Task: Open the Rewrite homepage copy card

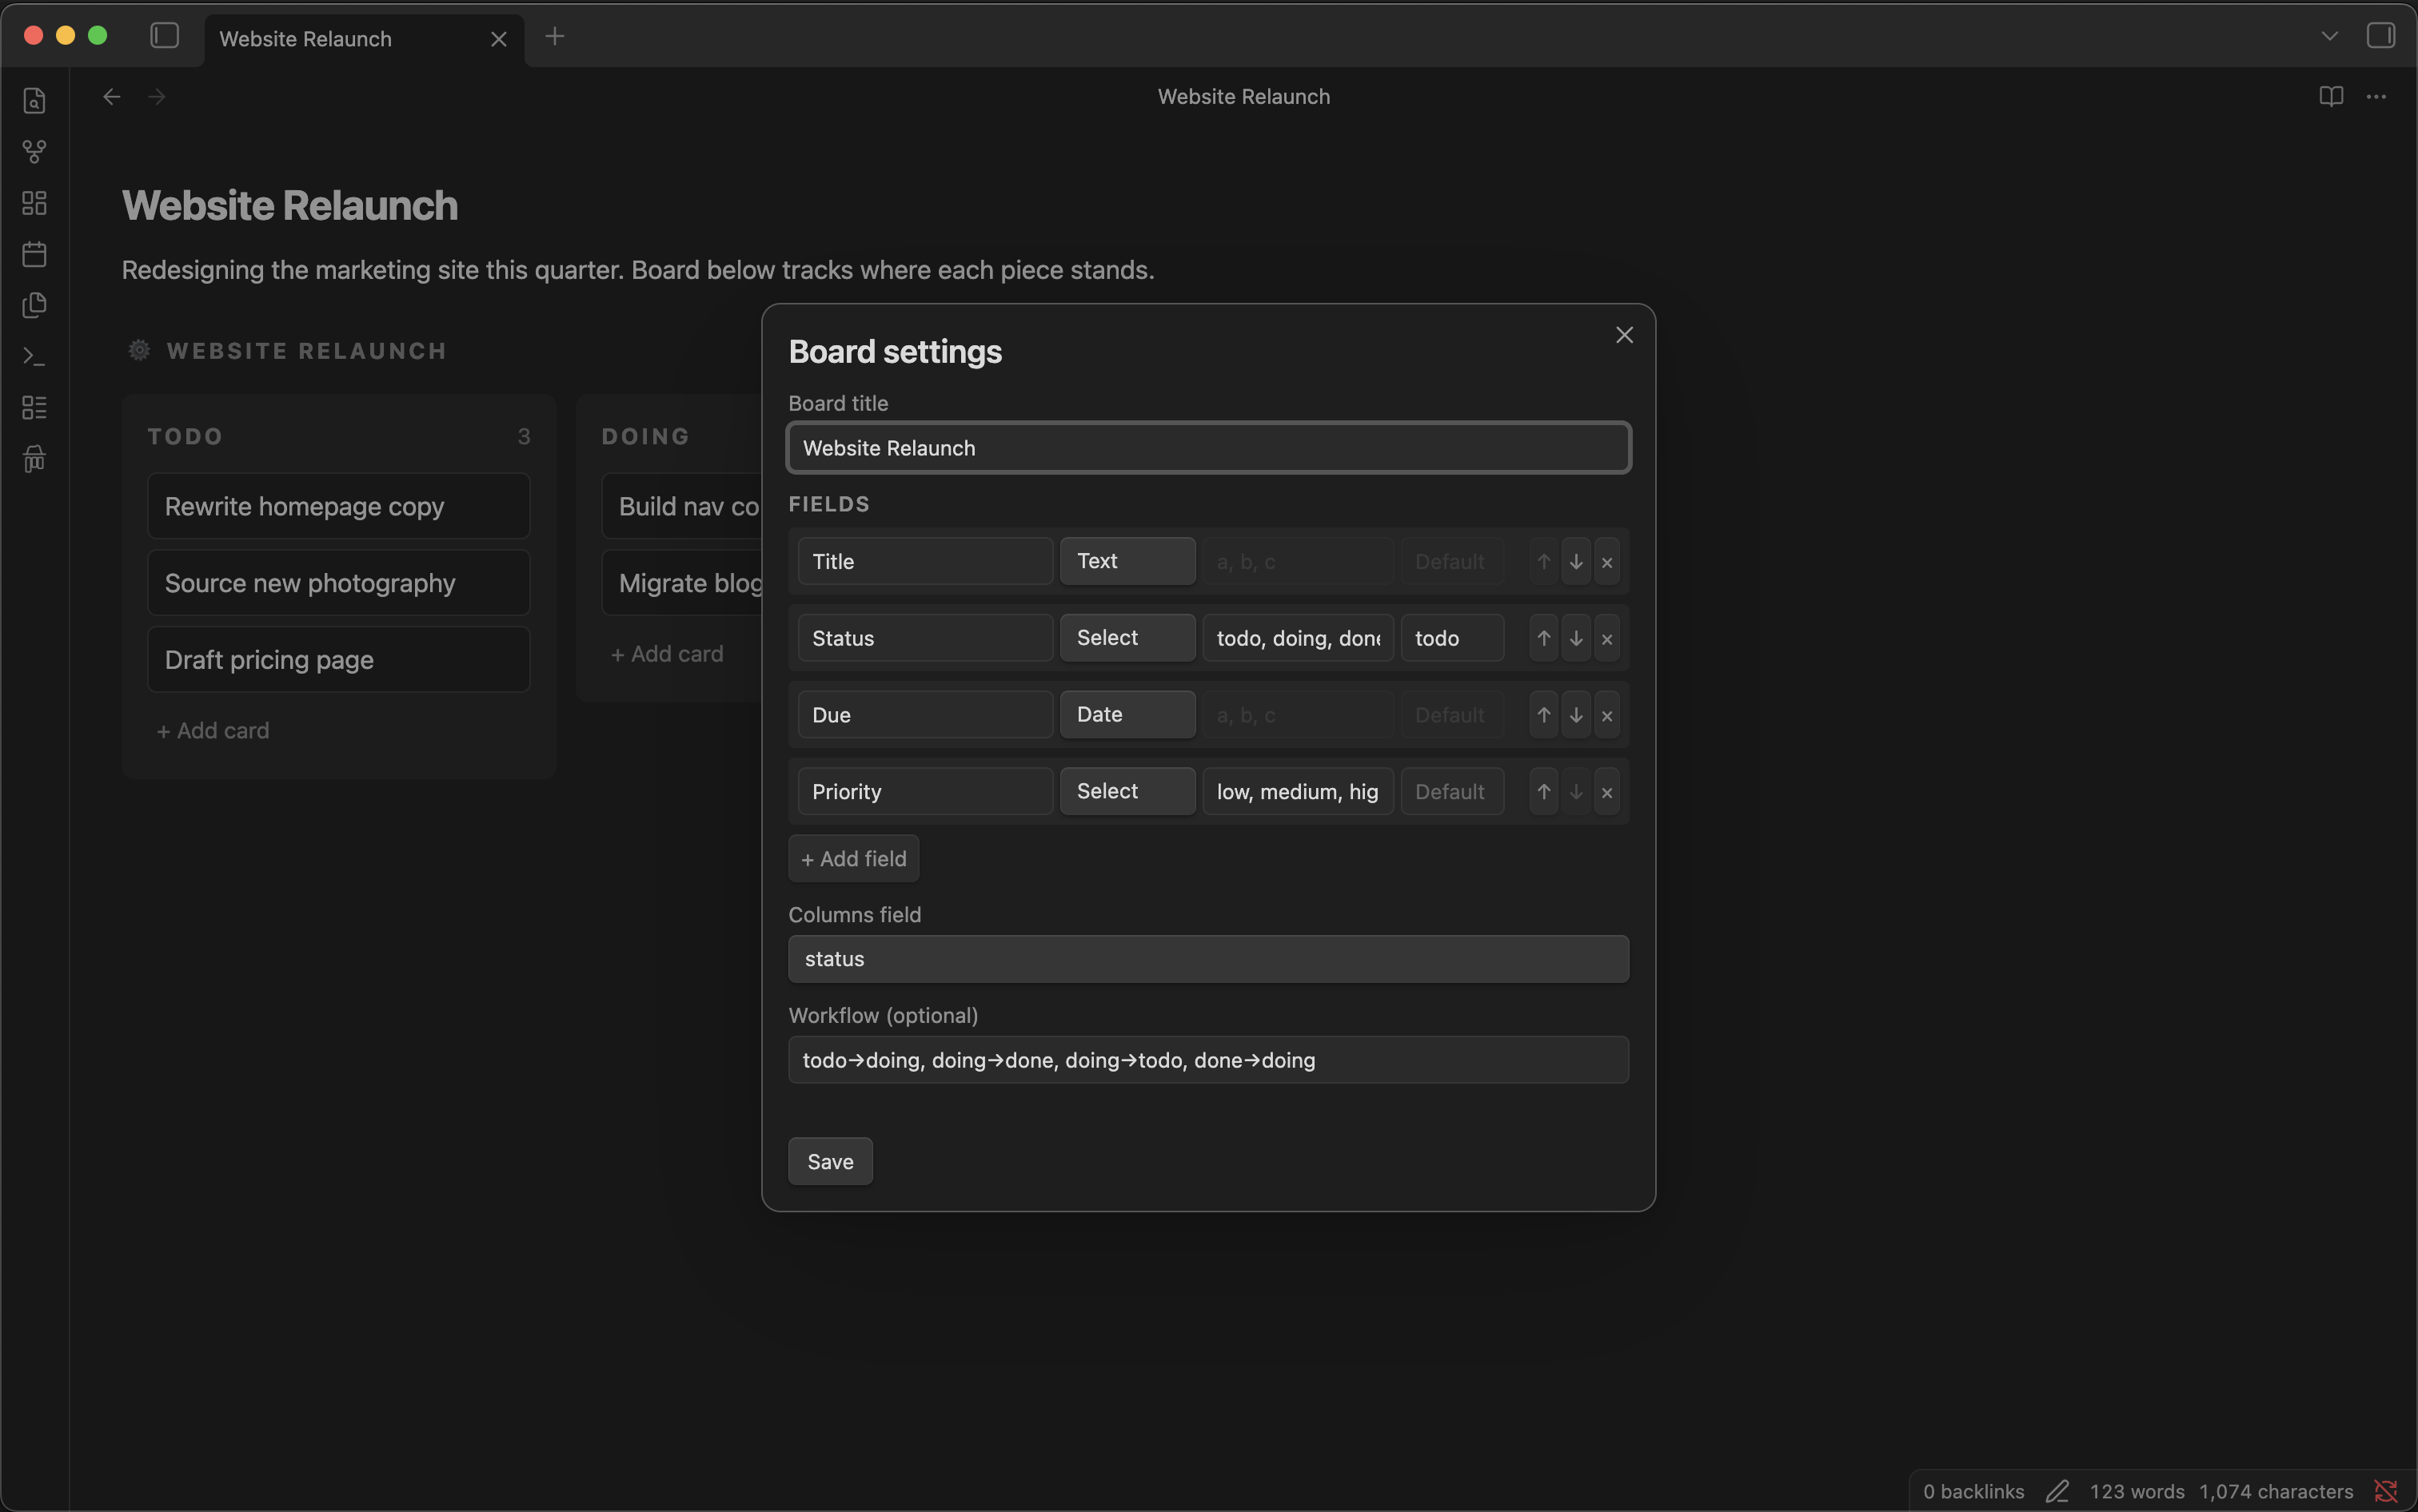Action: pyautogui.click(x=338, y=506)
